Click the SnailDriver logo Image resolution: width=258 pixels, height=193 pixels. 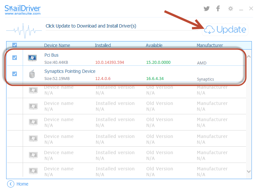tap(23, 9)
